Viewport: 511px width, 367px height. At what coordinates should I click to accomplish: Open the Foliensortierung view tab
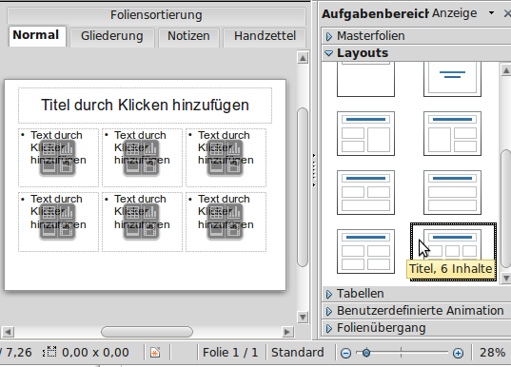(x=156, y=15)
